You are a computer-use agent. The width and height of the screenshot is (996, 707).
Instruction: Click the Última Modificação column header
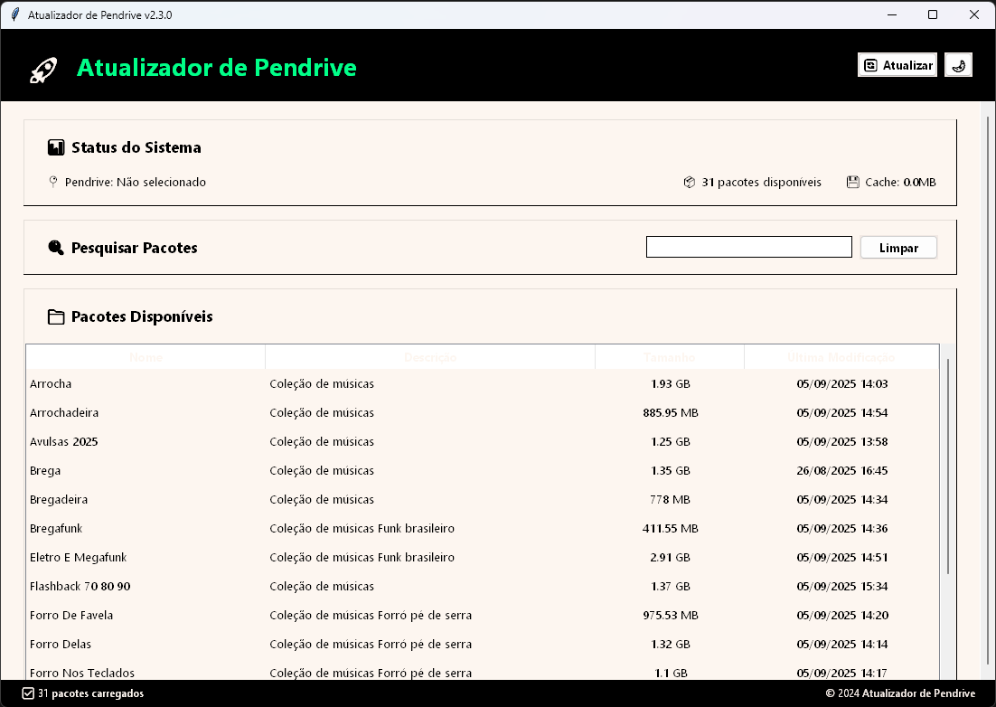[841, 356]
